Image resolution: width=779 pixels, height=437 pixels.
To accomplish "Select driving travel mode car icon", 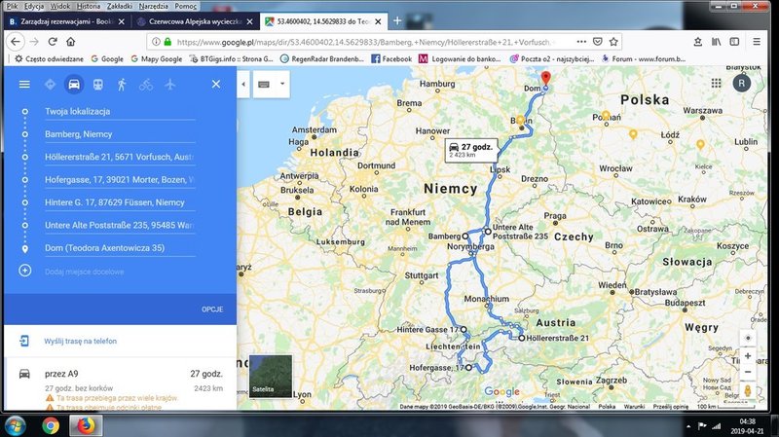I will [x=74, y=85].
